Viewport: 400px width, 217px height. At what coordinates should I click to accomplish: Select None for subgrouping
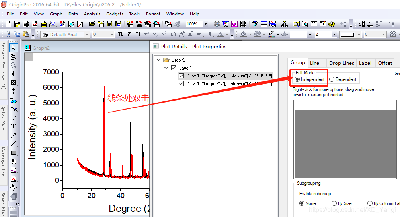point(308,203)
